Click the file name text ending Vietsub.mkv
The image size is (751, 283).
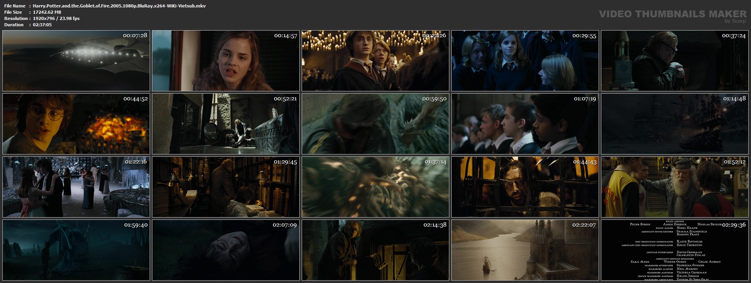(x=119, y=6)
